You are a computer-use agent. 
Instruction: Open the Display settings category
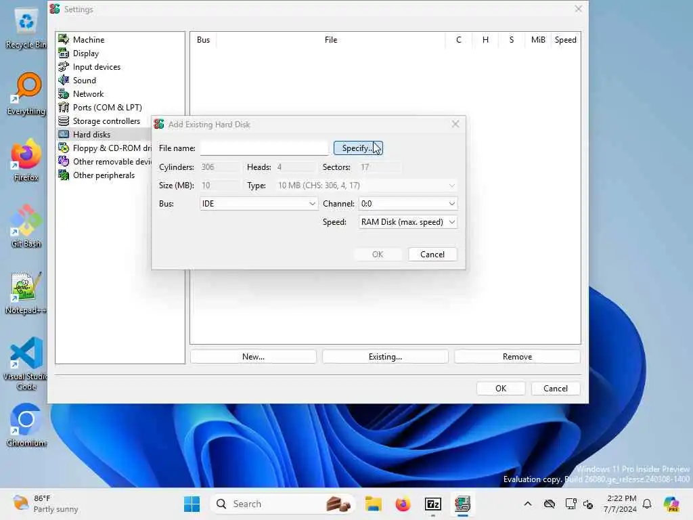[86, 53]
